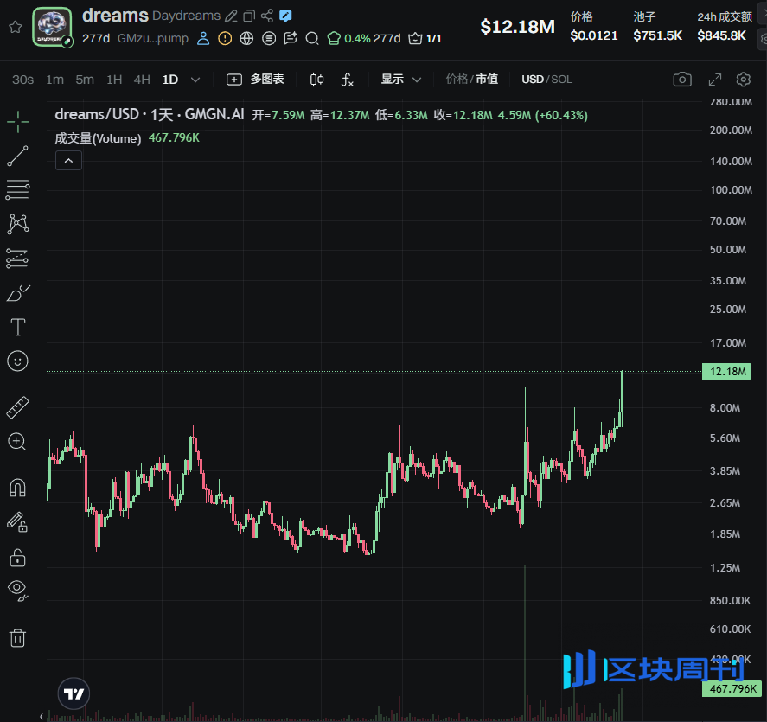Select the brush drawing tool
Viewport: 767px width, 722px height.
[x=17, y=293]
